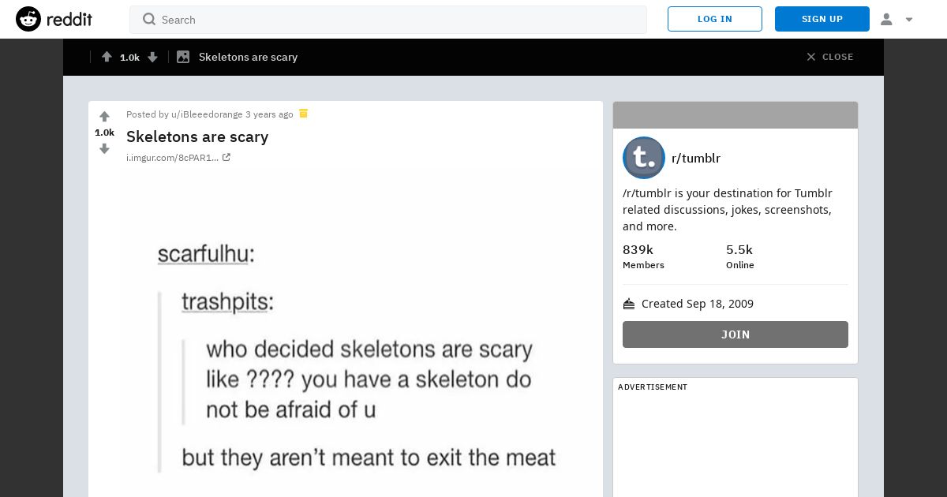This screenshot has height=497, width=947.
Task: Open external link icon next to imgur URL
Action: tap(226, 158)
